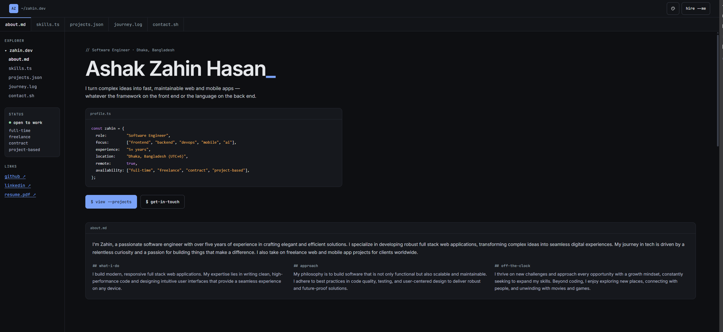The width and height of the screenshot is (723, 332).
Task: Open the journey.log tab
Action: coord(128,25)
